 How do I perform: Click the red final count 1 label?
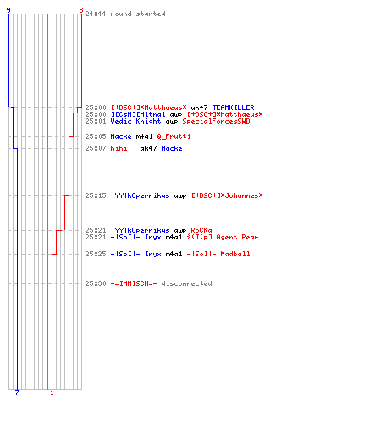click(52, 393)
